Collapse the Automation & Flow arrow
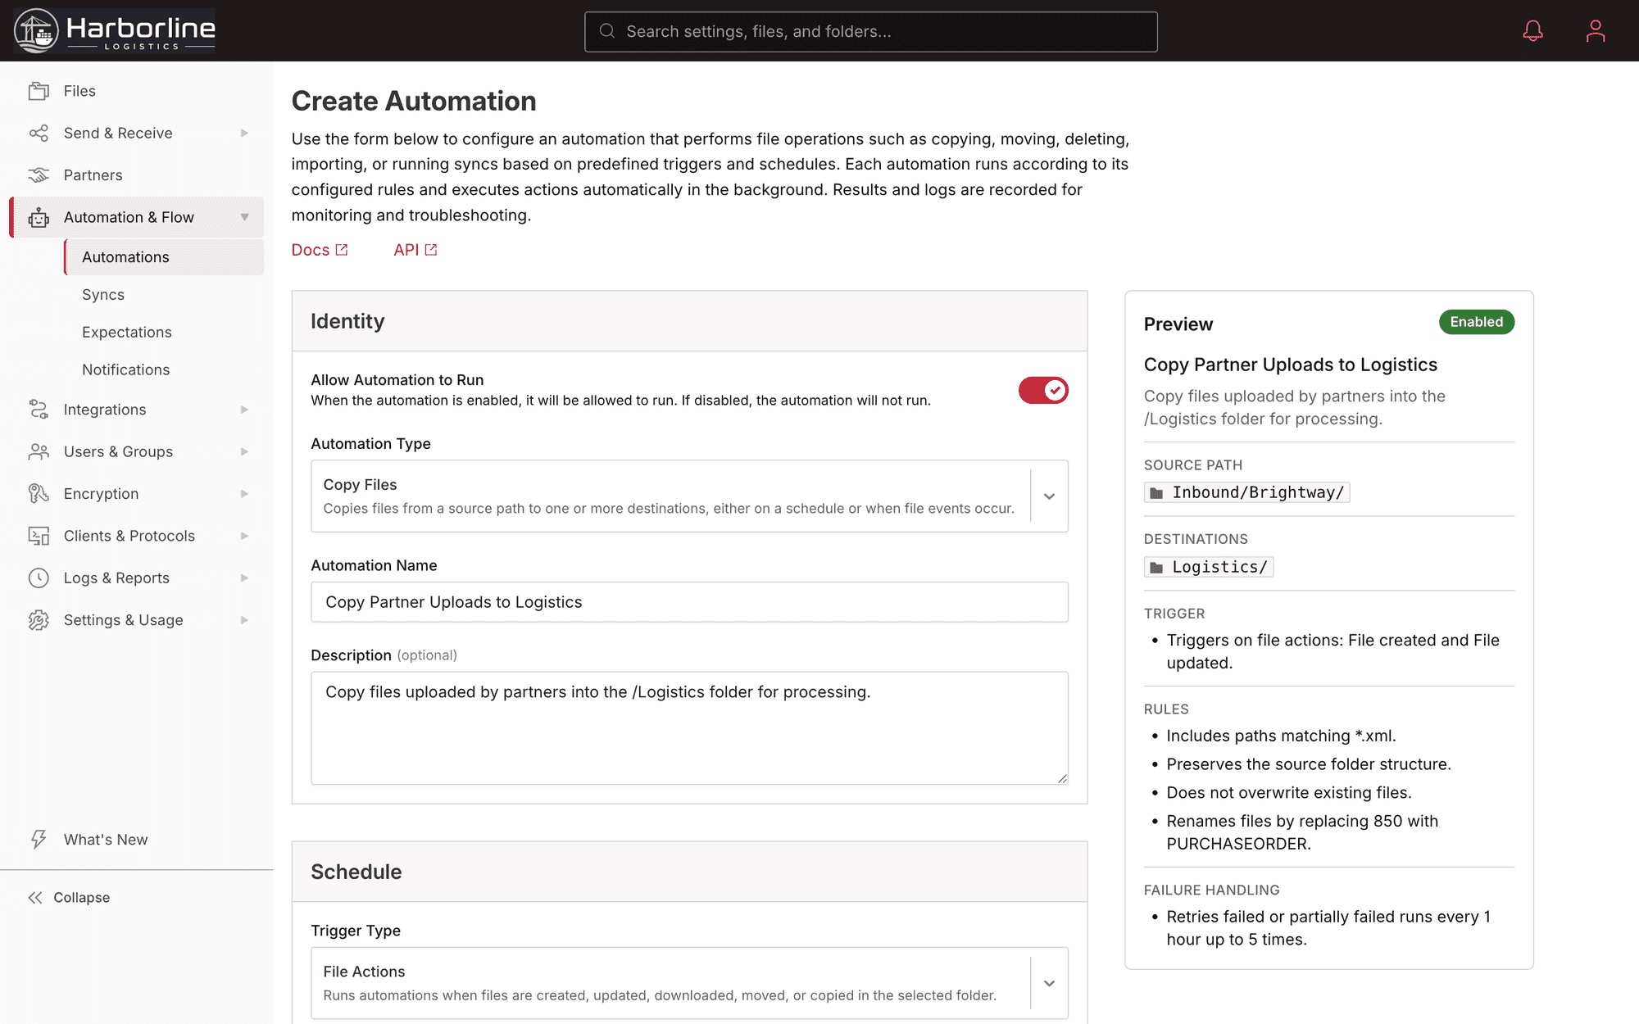 click(244, 217)
